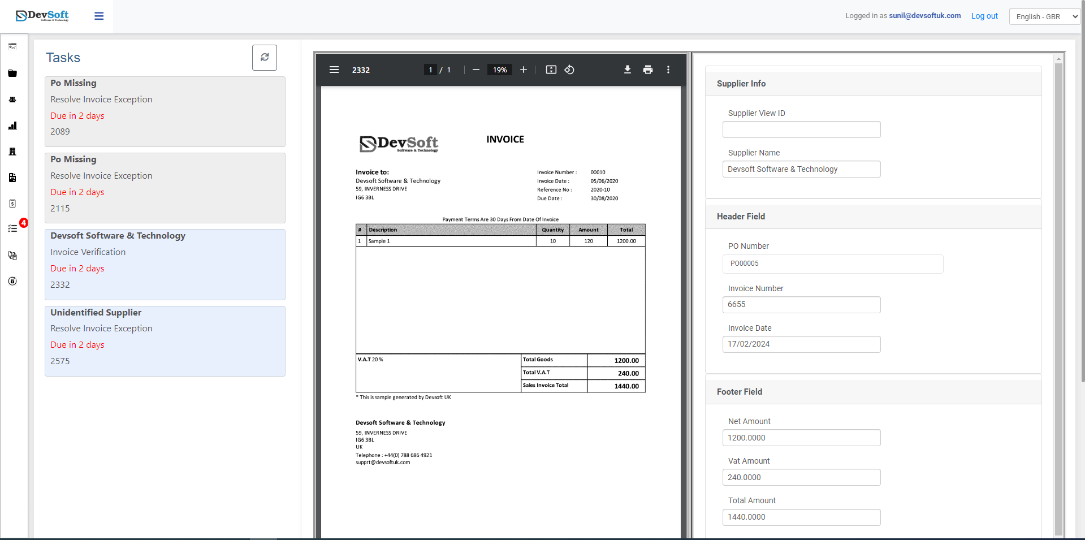Download the invoice PDF

point(627,70)
